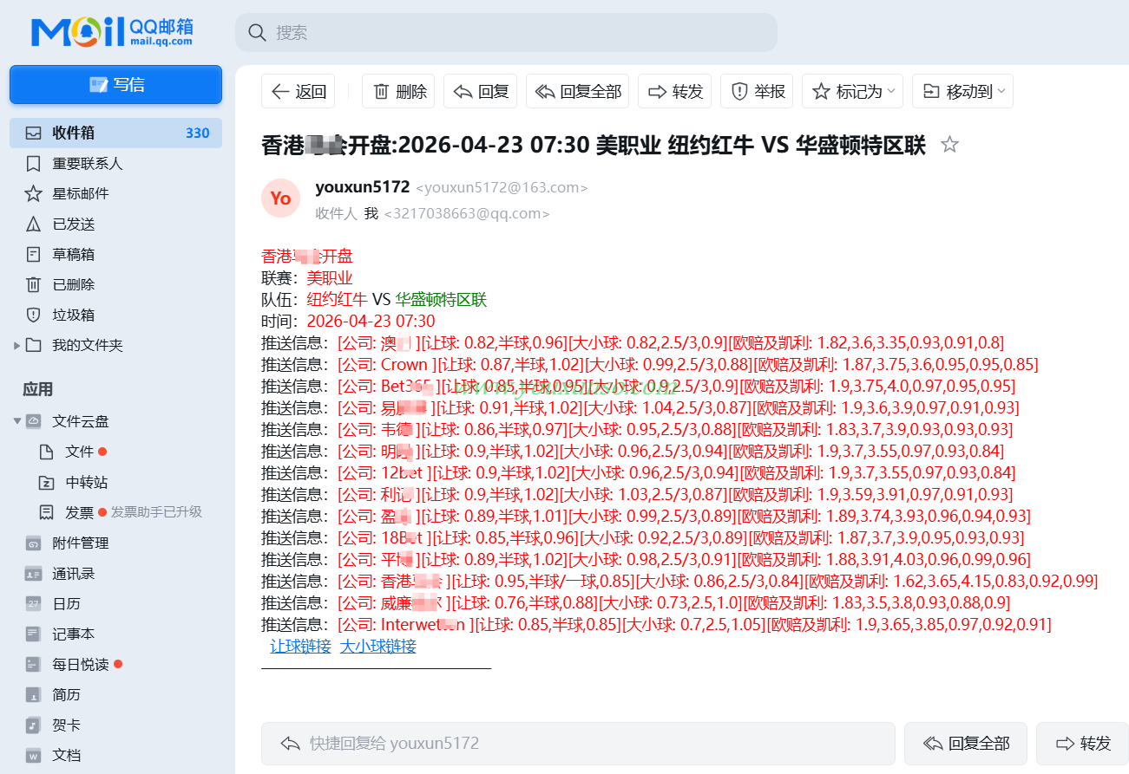Click sender name youxun5172
The height and width of the screenshot is (774, 1129).
point(363,187)
